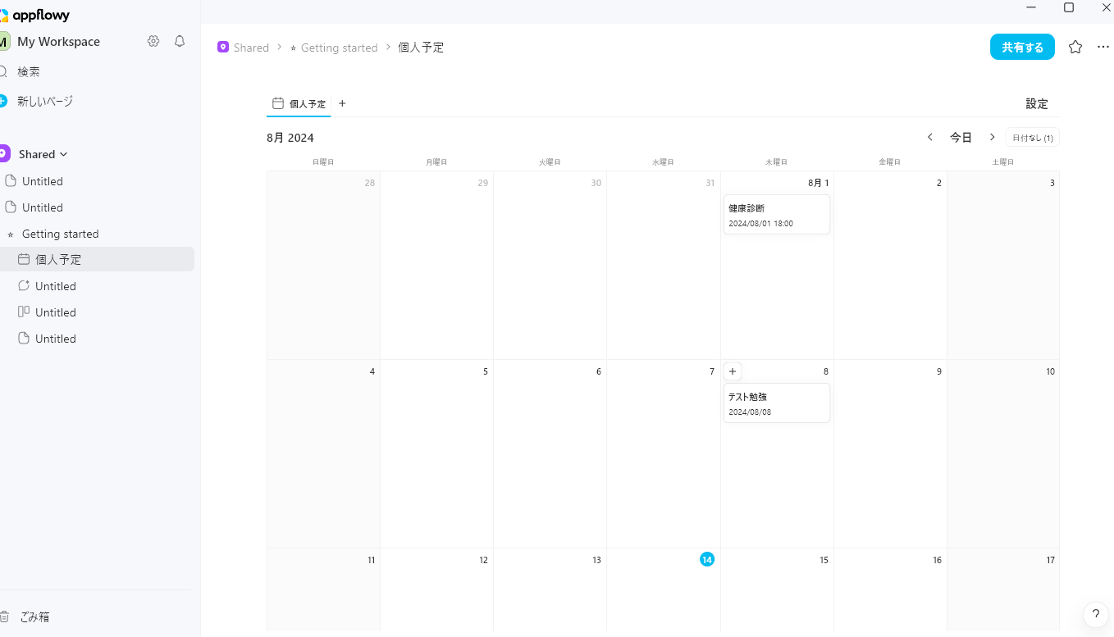
Task: Go to next month arrow
Action: pos(992,137)
